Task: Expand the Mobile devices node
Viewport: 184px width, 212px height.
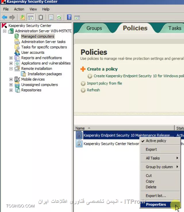Action: [11, 79]
